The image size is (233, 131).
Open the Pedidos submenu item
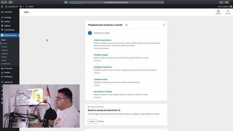[x=4, y=43]
